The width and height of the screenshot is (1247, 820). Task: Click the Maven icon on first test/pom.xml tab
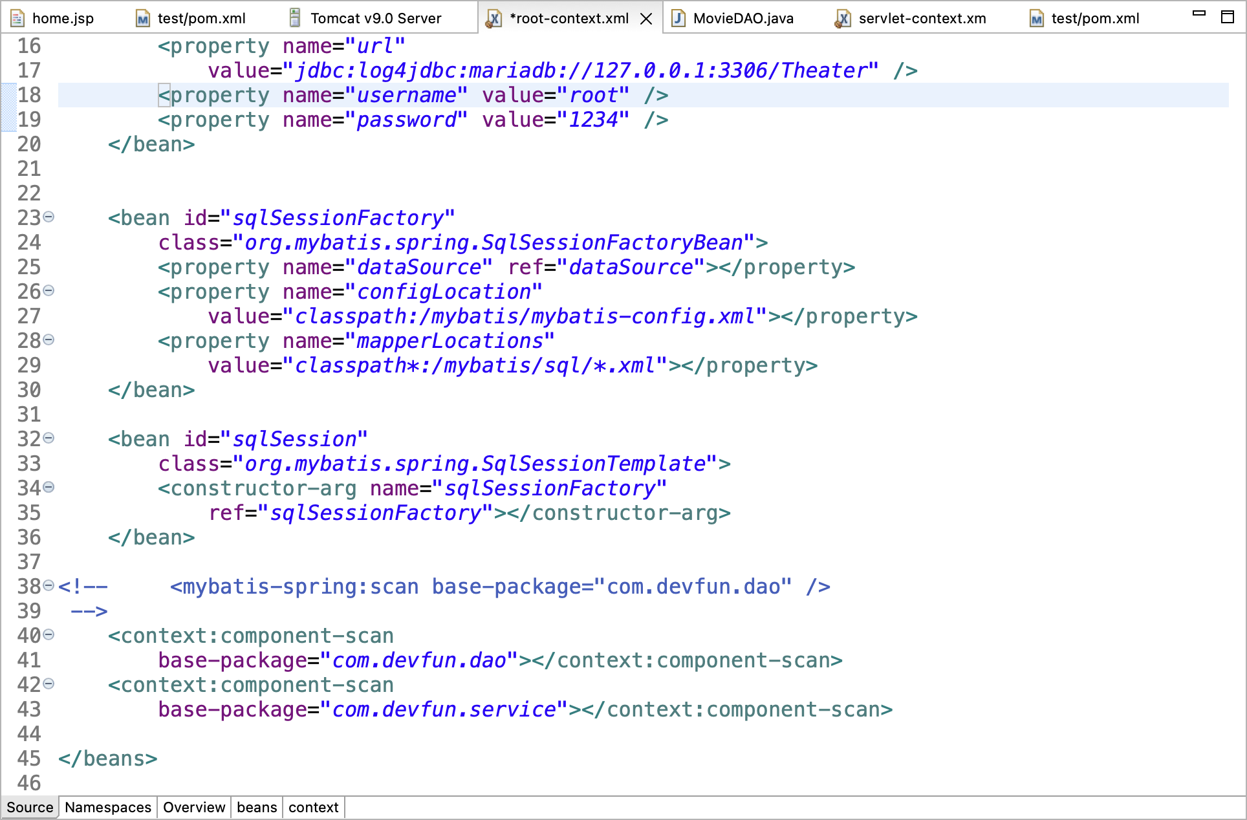[143, 19]
